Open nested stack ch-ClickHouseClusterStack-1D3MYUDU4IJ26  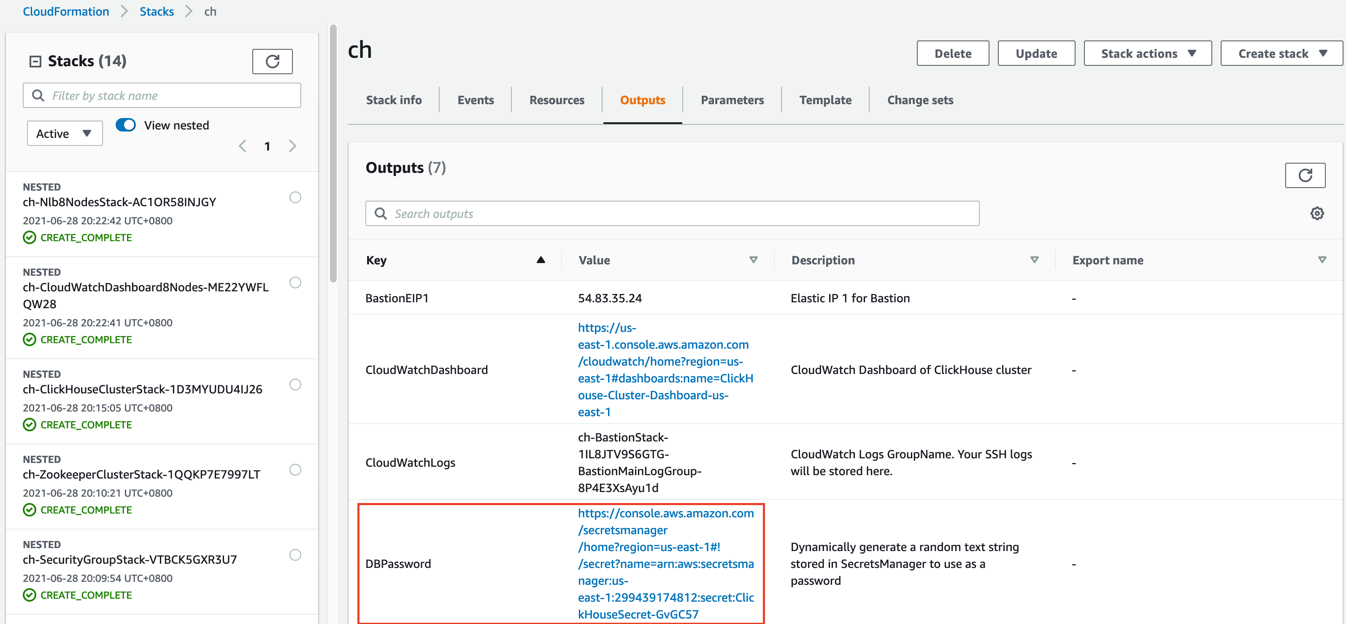tap(142, 389)
